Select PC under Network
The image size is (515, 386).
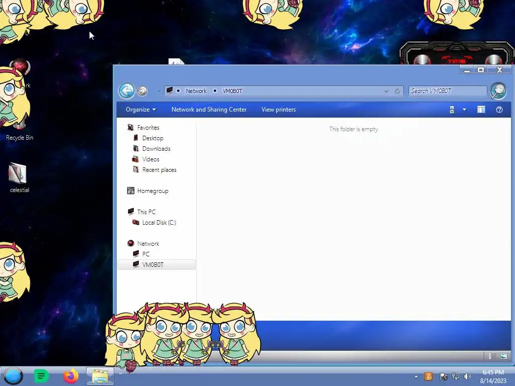pyautogui.click(x=146, y=254)
